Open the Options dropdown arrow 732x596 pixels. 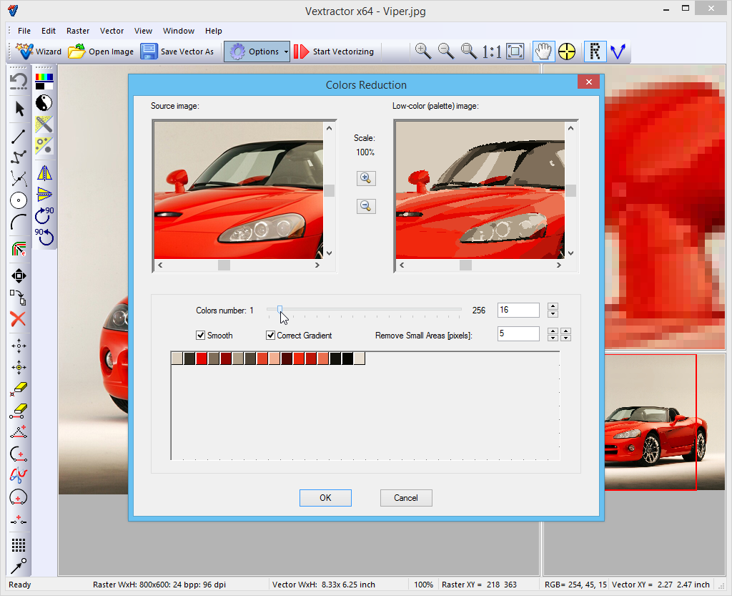pyautogui.click(x=286, y=52)
